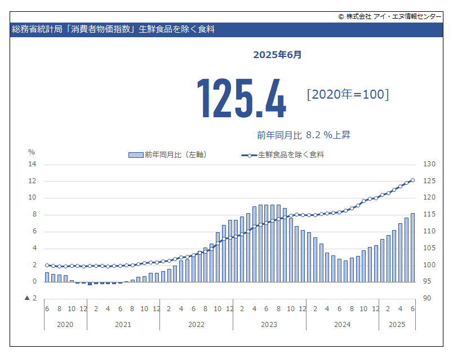453x358 pixels.
Task: Click the large index value 125.4
Action: click(242, 98)
